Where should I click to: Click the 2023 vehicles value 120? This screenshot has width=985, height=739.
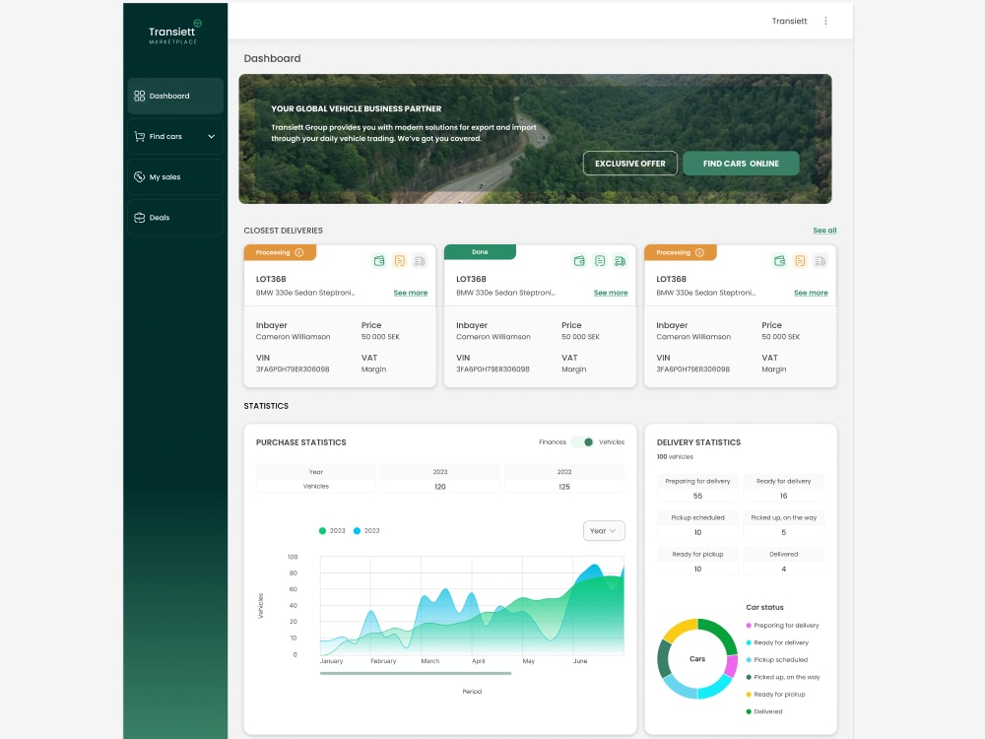point(439,487)
